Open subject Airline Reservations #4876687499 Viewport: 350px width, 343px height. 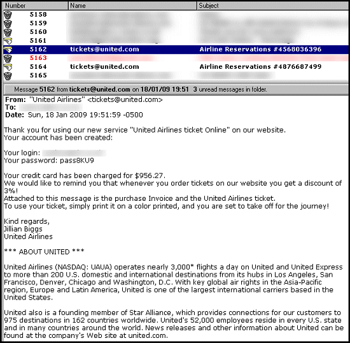pos(260,67)
